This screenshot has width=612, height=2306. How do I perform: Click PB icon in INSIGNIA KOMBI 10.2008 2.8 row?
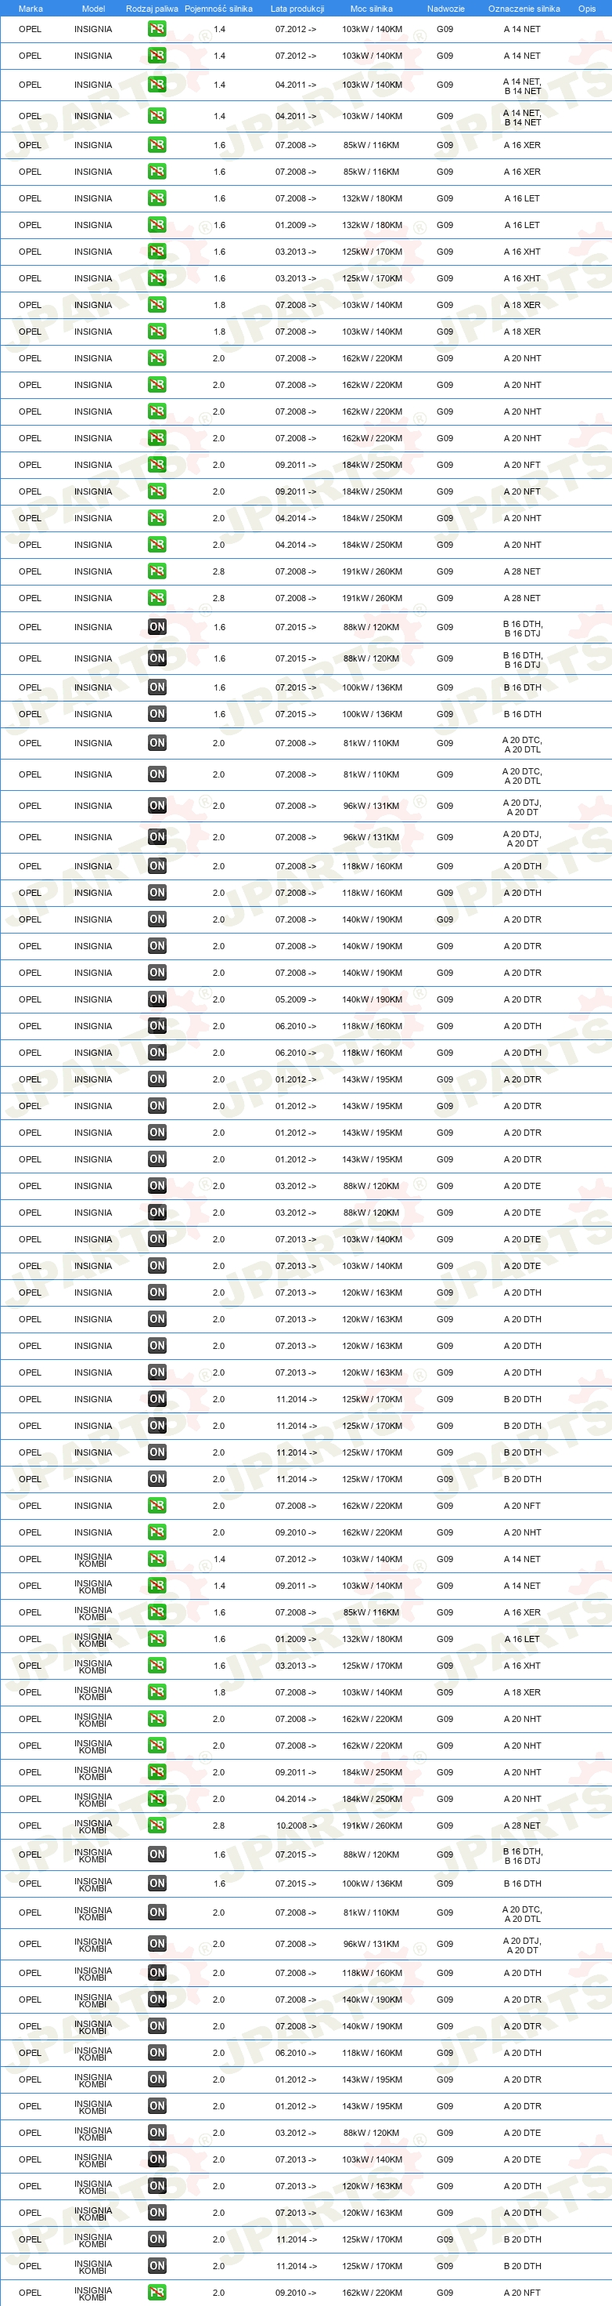point(157,1826)
